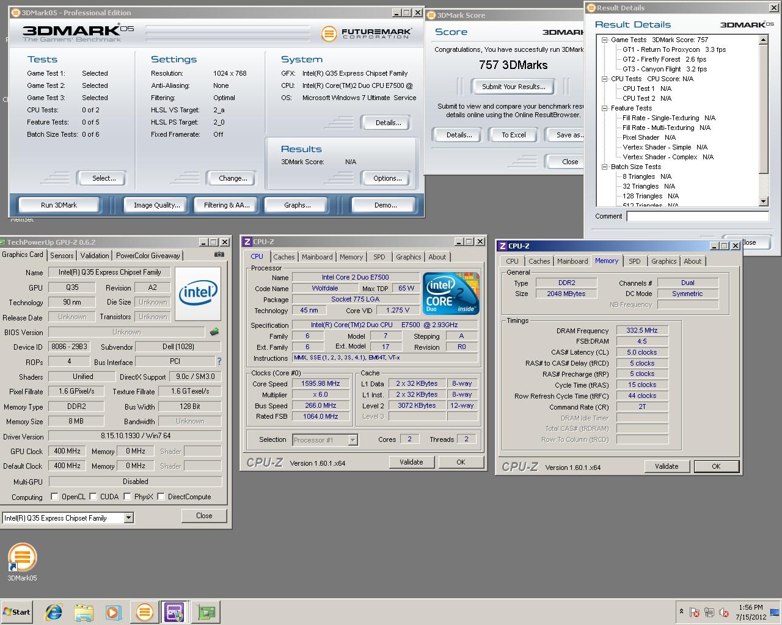782x625 pixels.
Task: Click the CPU-Z title bar icon of the Memory window
Action: [503, 246]
